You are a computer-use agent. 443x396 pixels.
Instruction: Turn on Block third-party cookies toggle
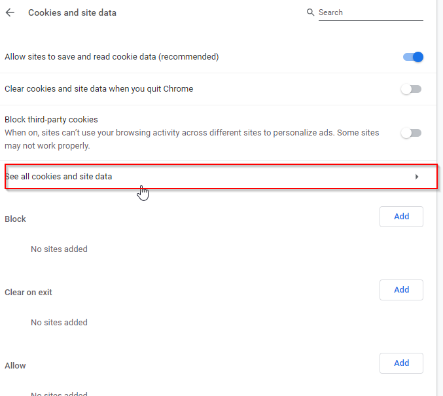pos(411,133)
